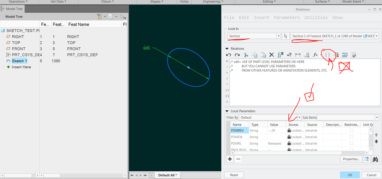Click the delete X icon in Relations
Viewport: 382px width, 179px height.
(272, 55)
